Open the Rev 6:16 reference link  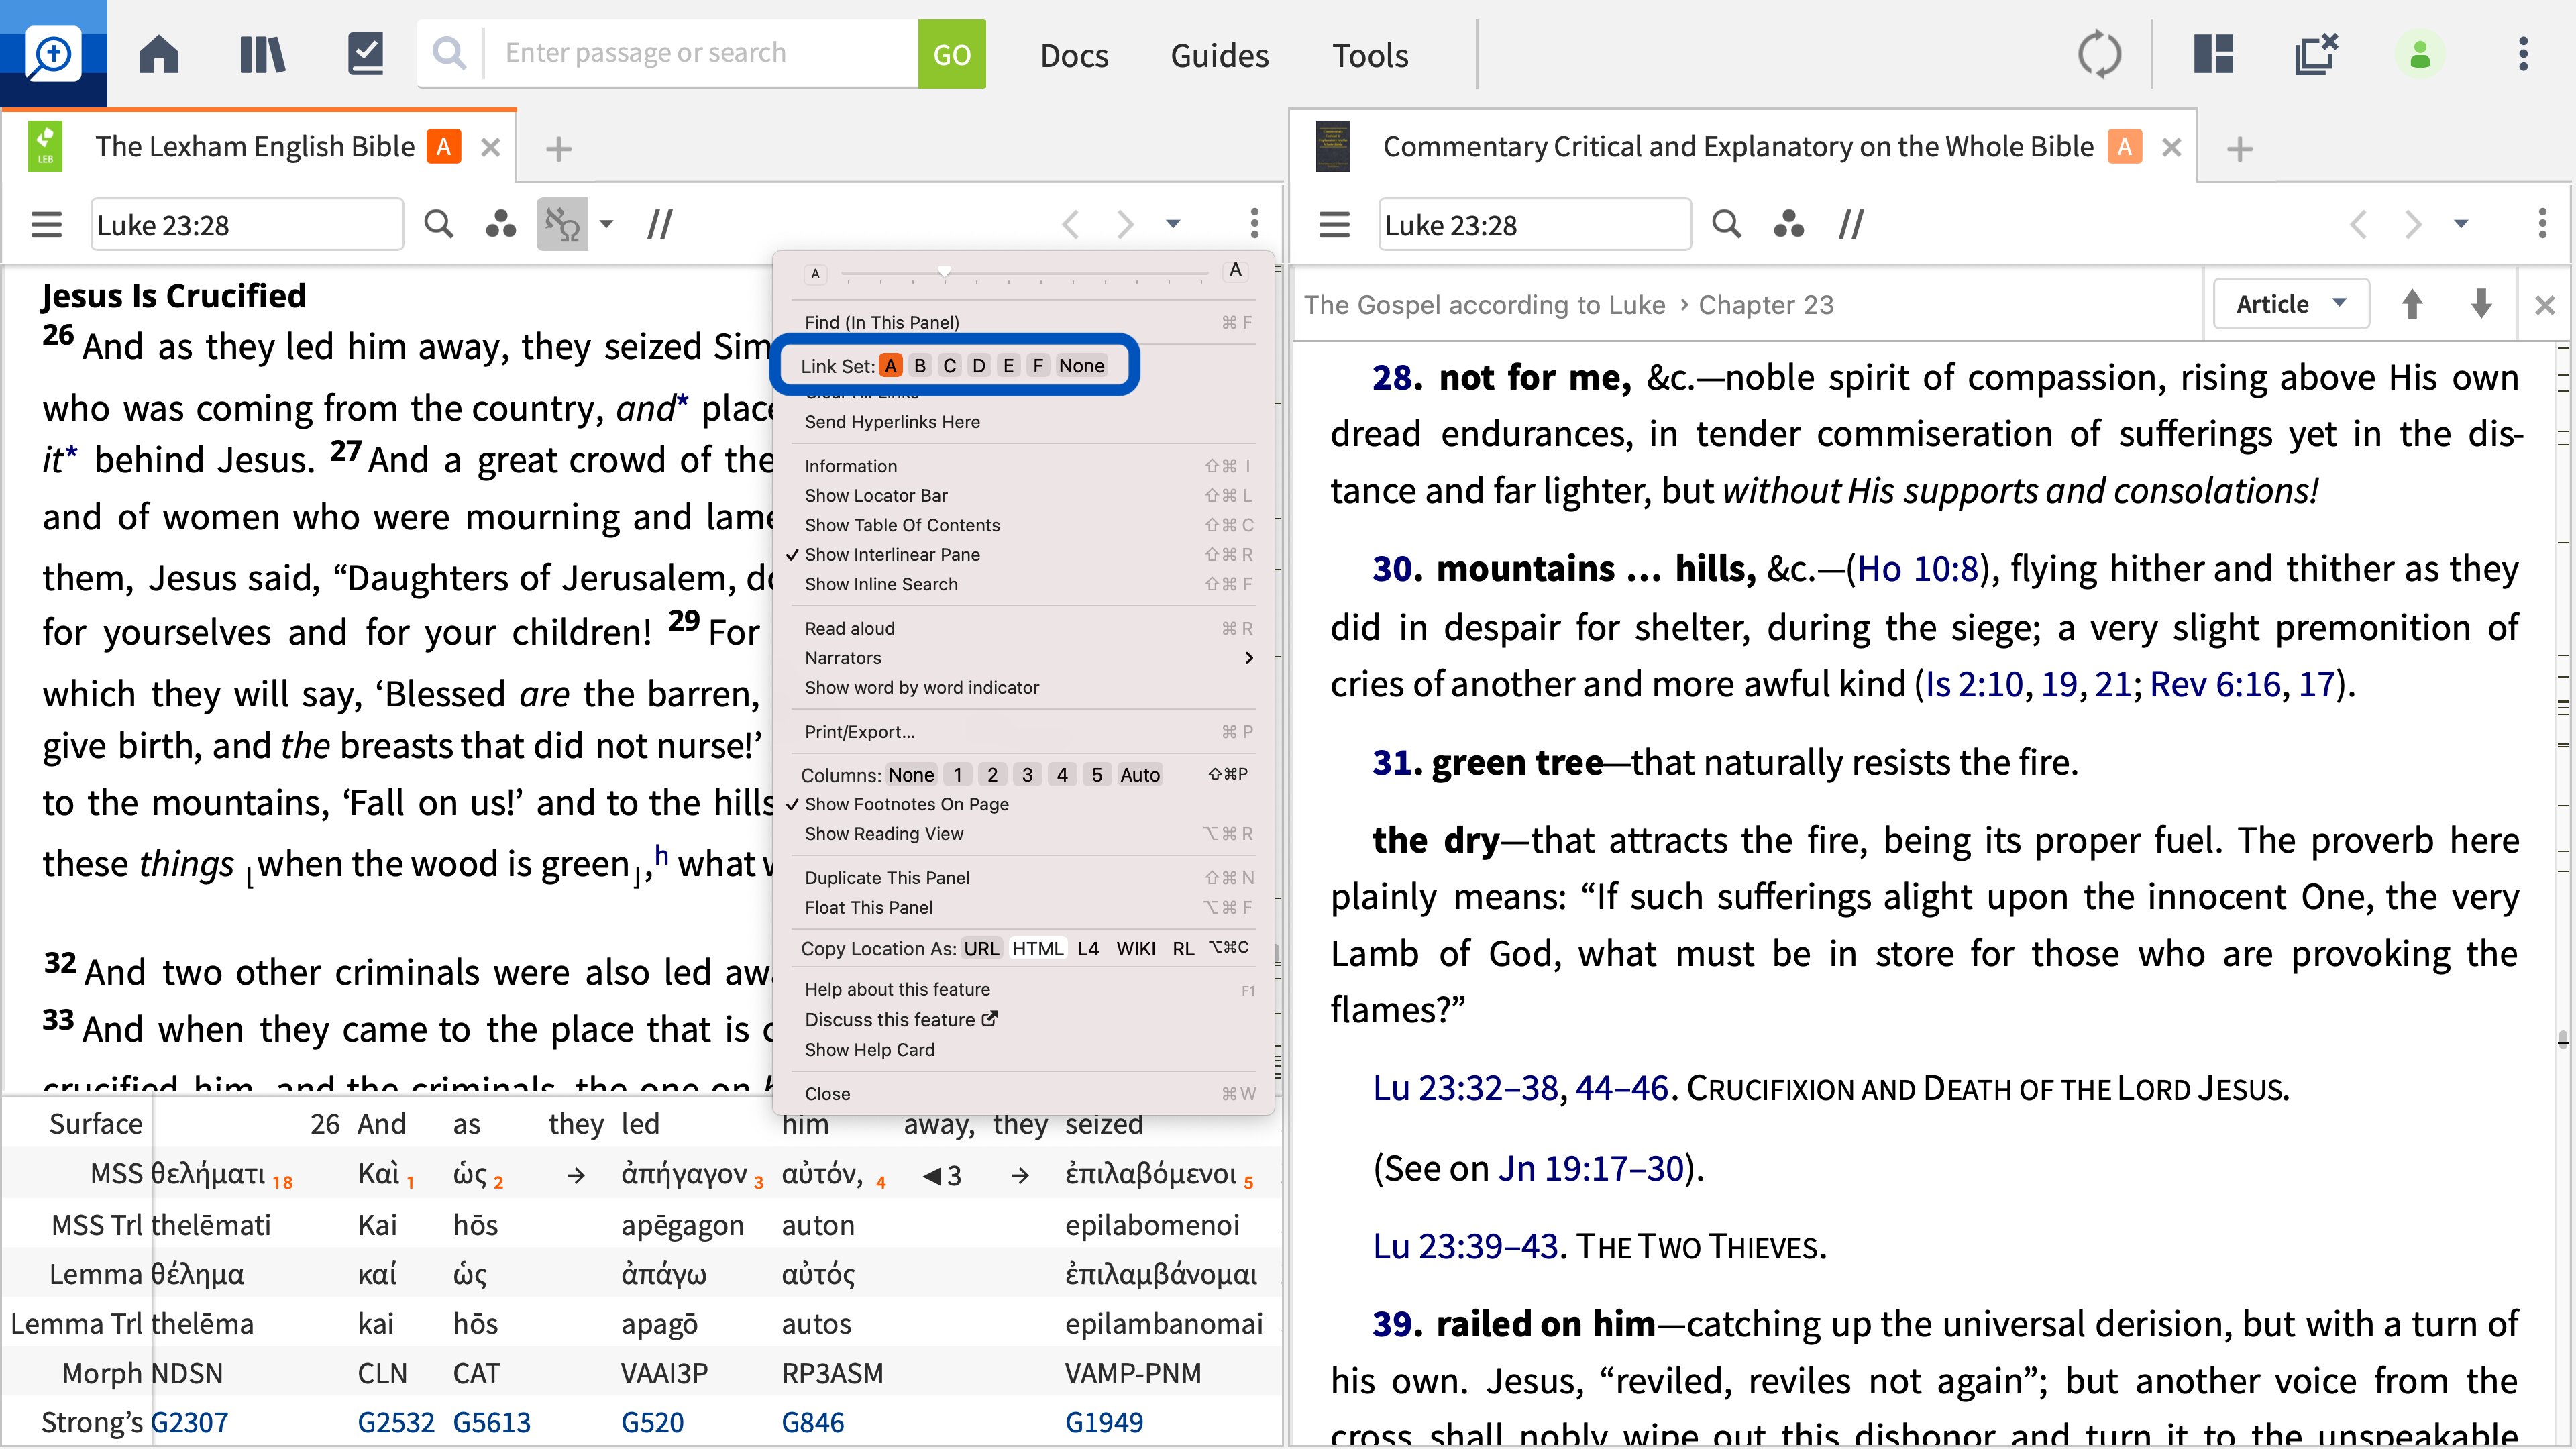[2214, 684]
